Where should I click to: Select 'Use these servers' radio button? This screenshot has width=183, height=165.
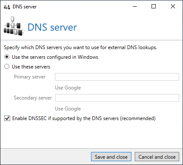pos(7,66)
